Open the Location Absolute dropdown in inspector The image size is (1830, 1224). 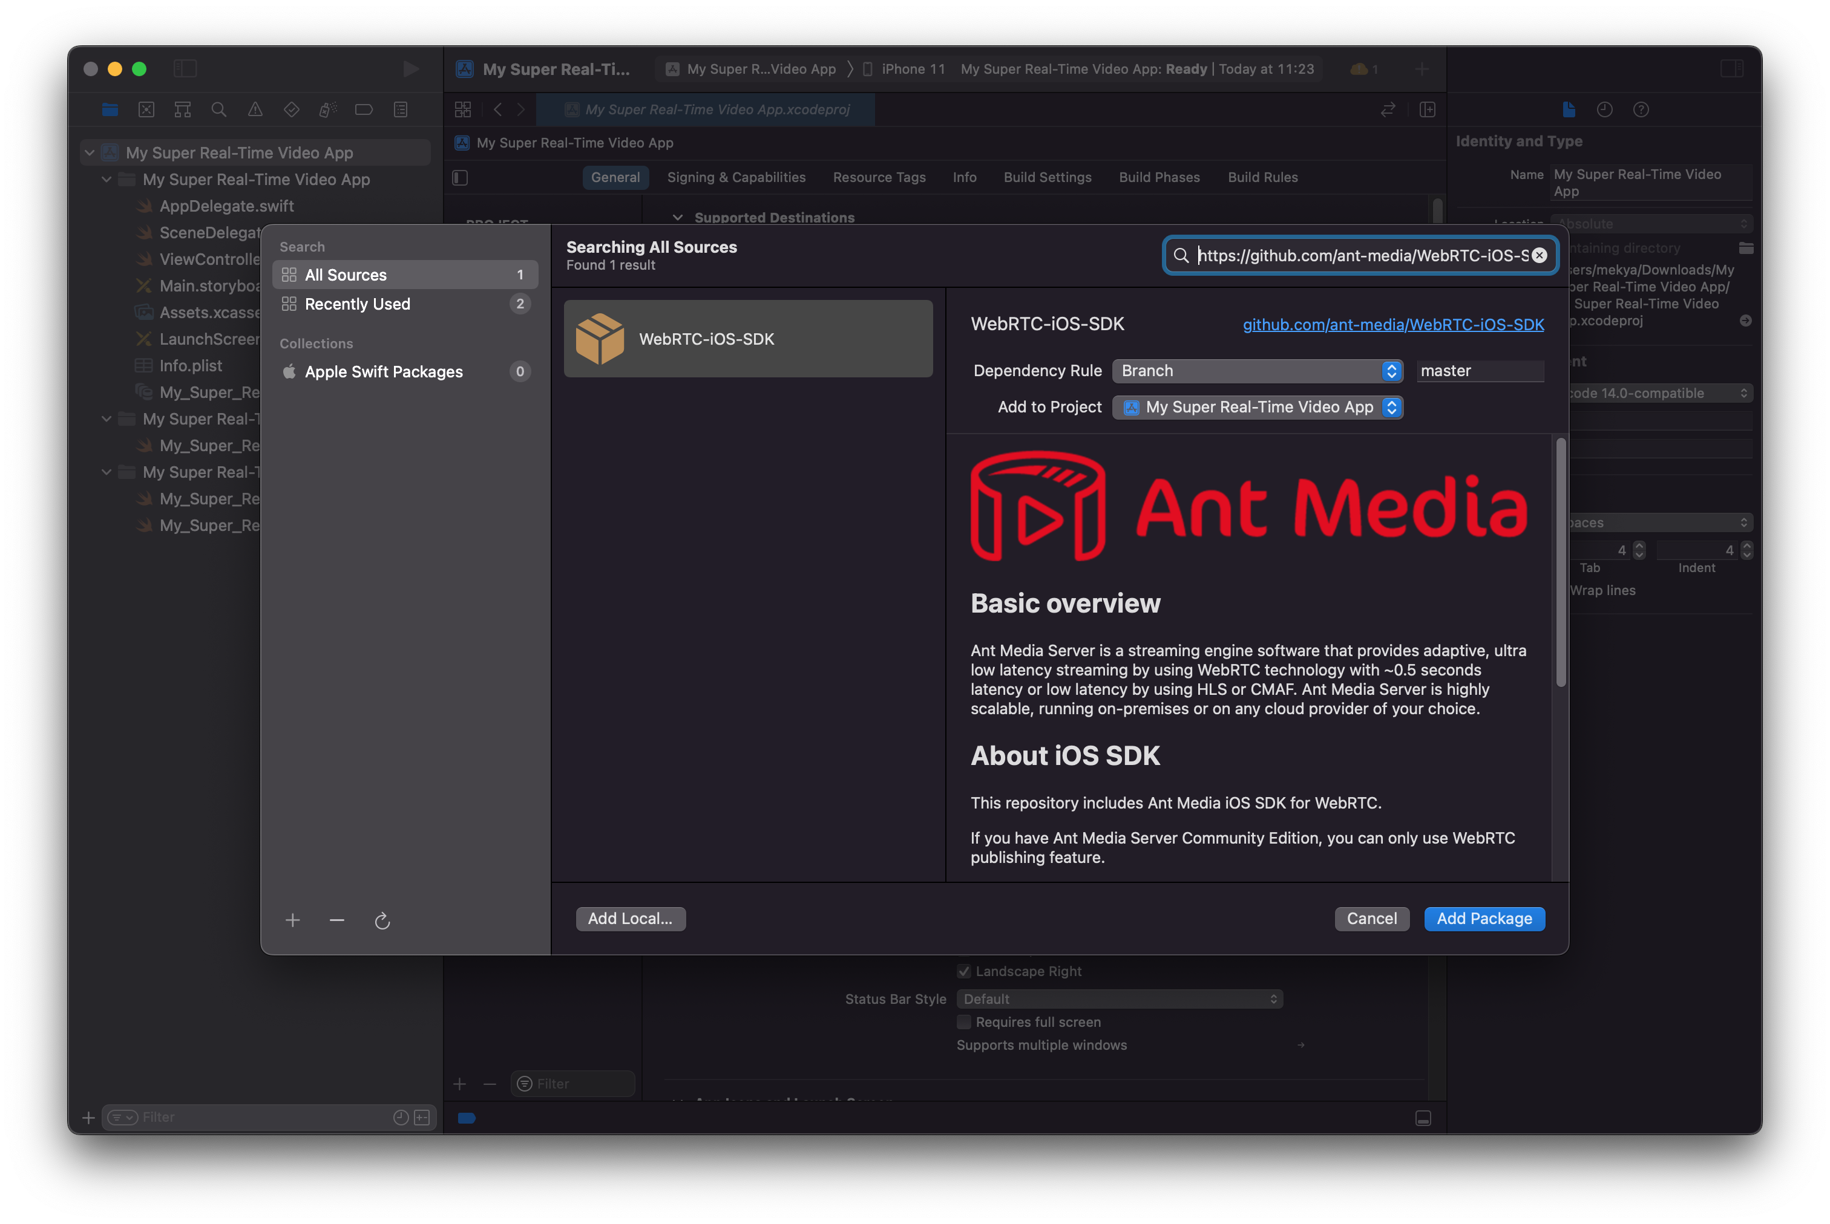[x=1651, y=223]
